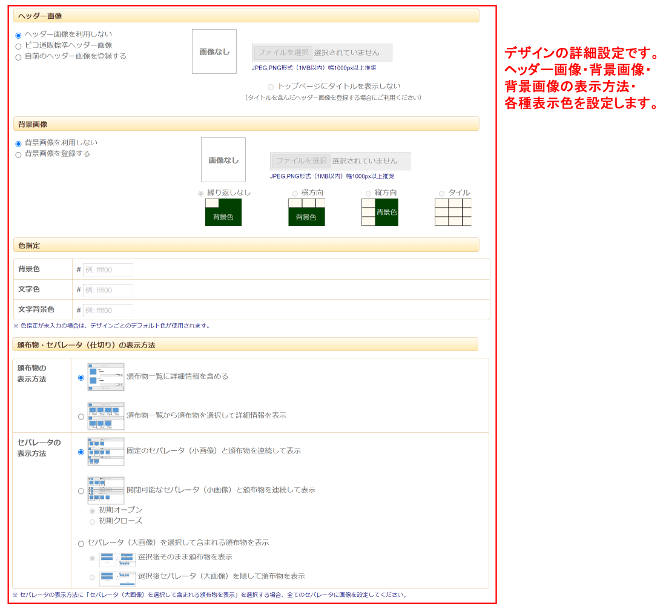The width and height of the screenshot is (666, 606).
Task: Click the 縦方向 repeat pattern icon
Action: 380,212
